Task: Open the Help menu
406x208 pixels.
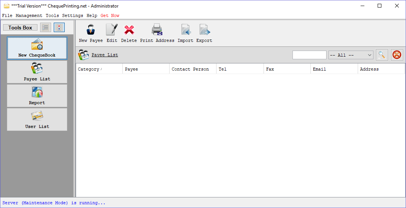Action: pyautogui.click(x=92, y=15)
